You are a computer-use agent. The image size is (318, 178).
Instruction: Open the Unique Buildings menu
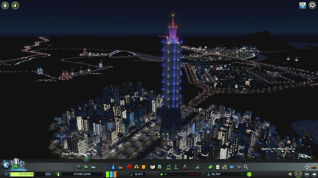(176, 167)
